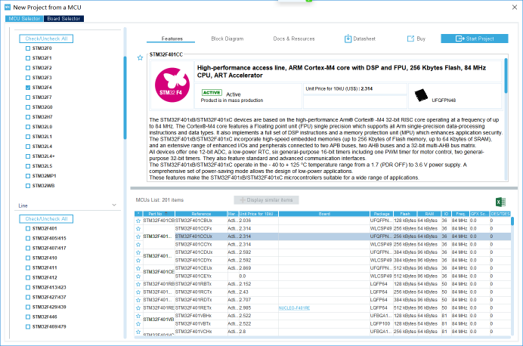Click the Start Project button

(x=475, y=39)
